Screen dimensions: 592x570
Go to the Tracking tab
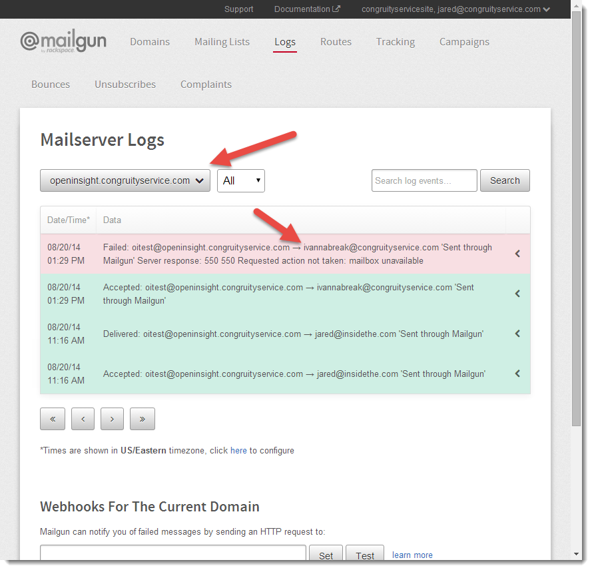396,41
